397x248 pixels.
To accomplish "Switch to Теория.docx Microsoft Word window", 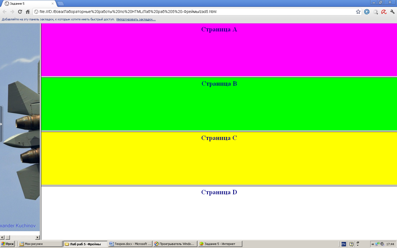I will pyautogui.click(x=130, y=244).
